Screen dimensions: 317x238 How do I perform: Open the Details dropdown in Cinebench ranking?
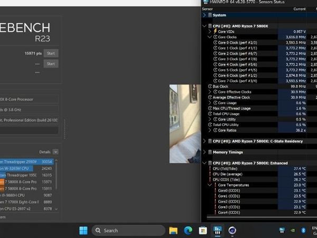55,152
